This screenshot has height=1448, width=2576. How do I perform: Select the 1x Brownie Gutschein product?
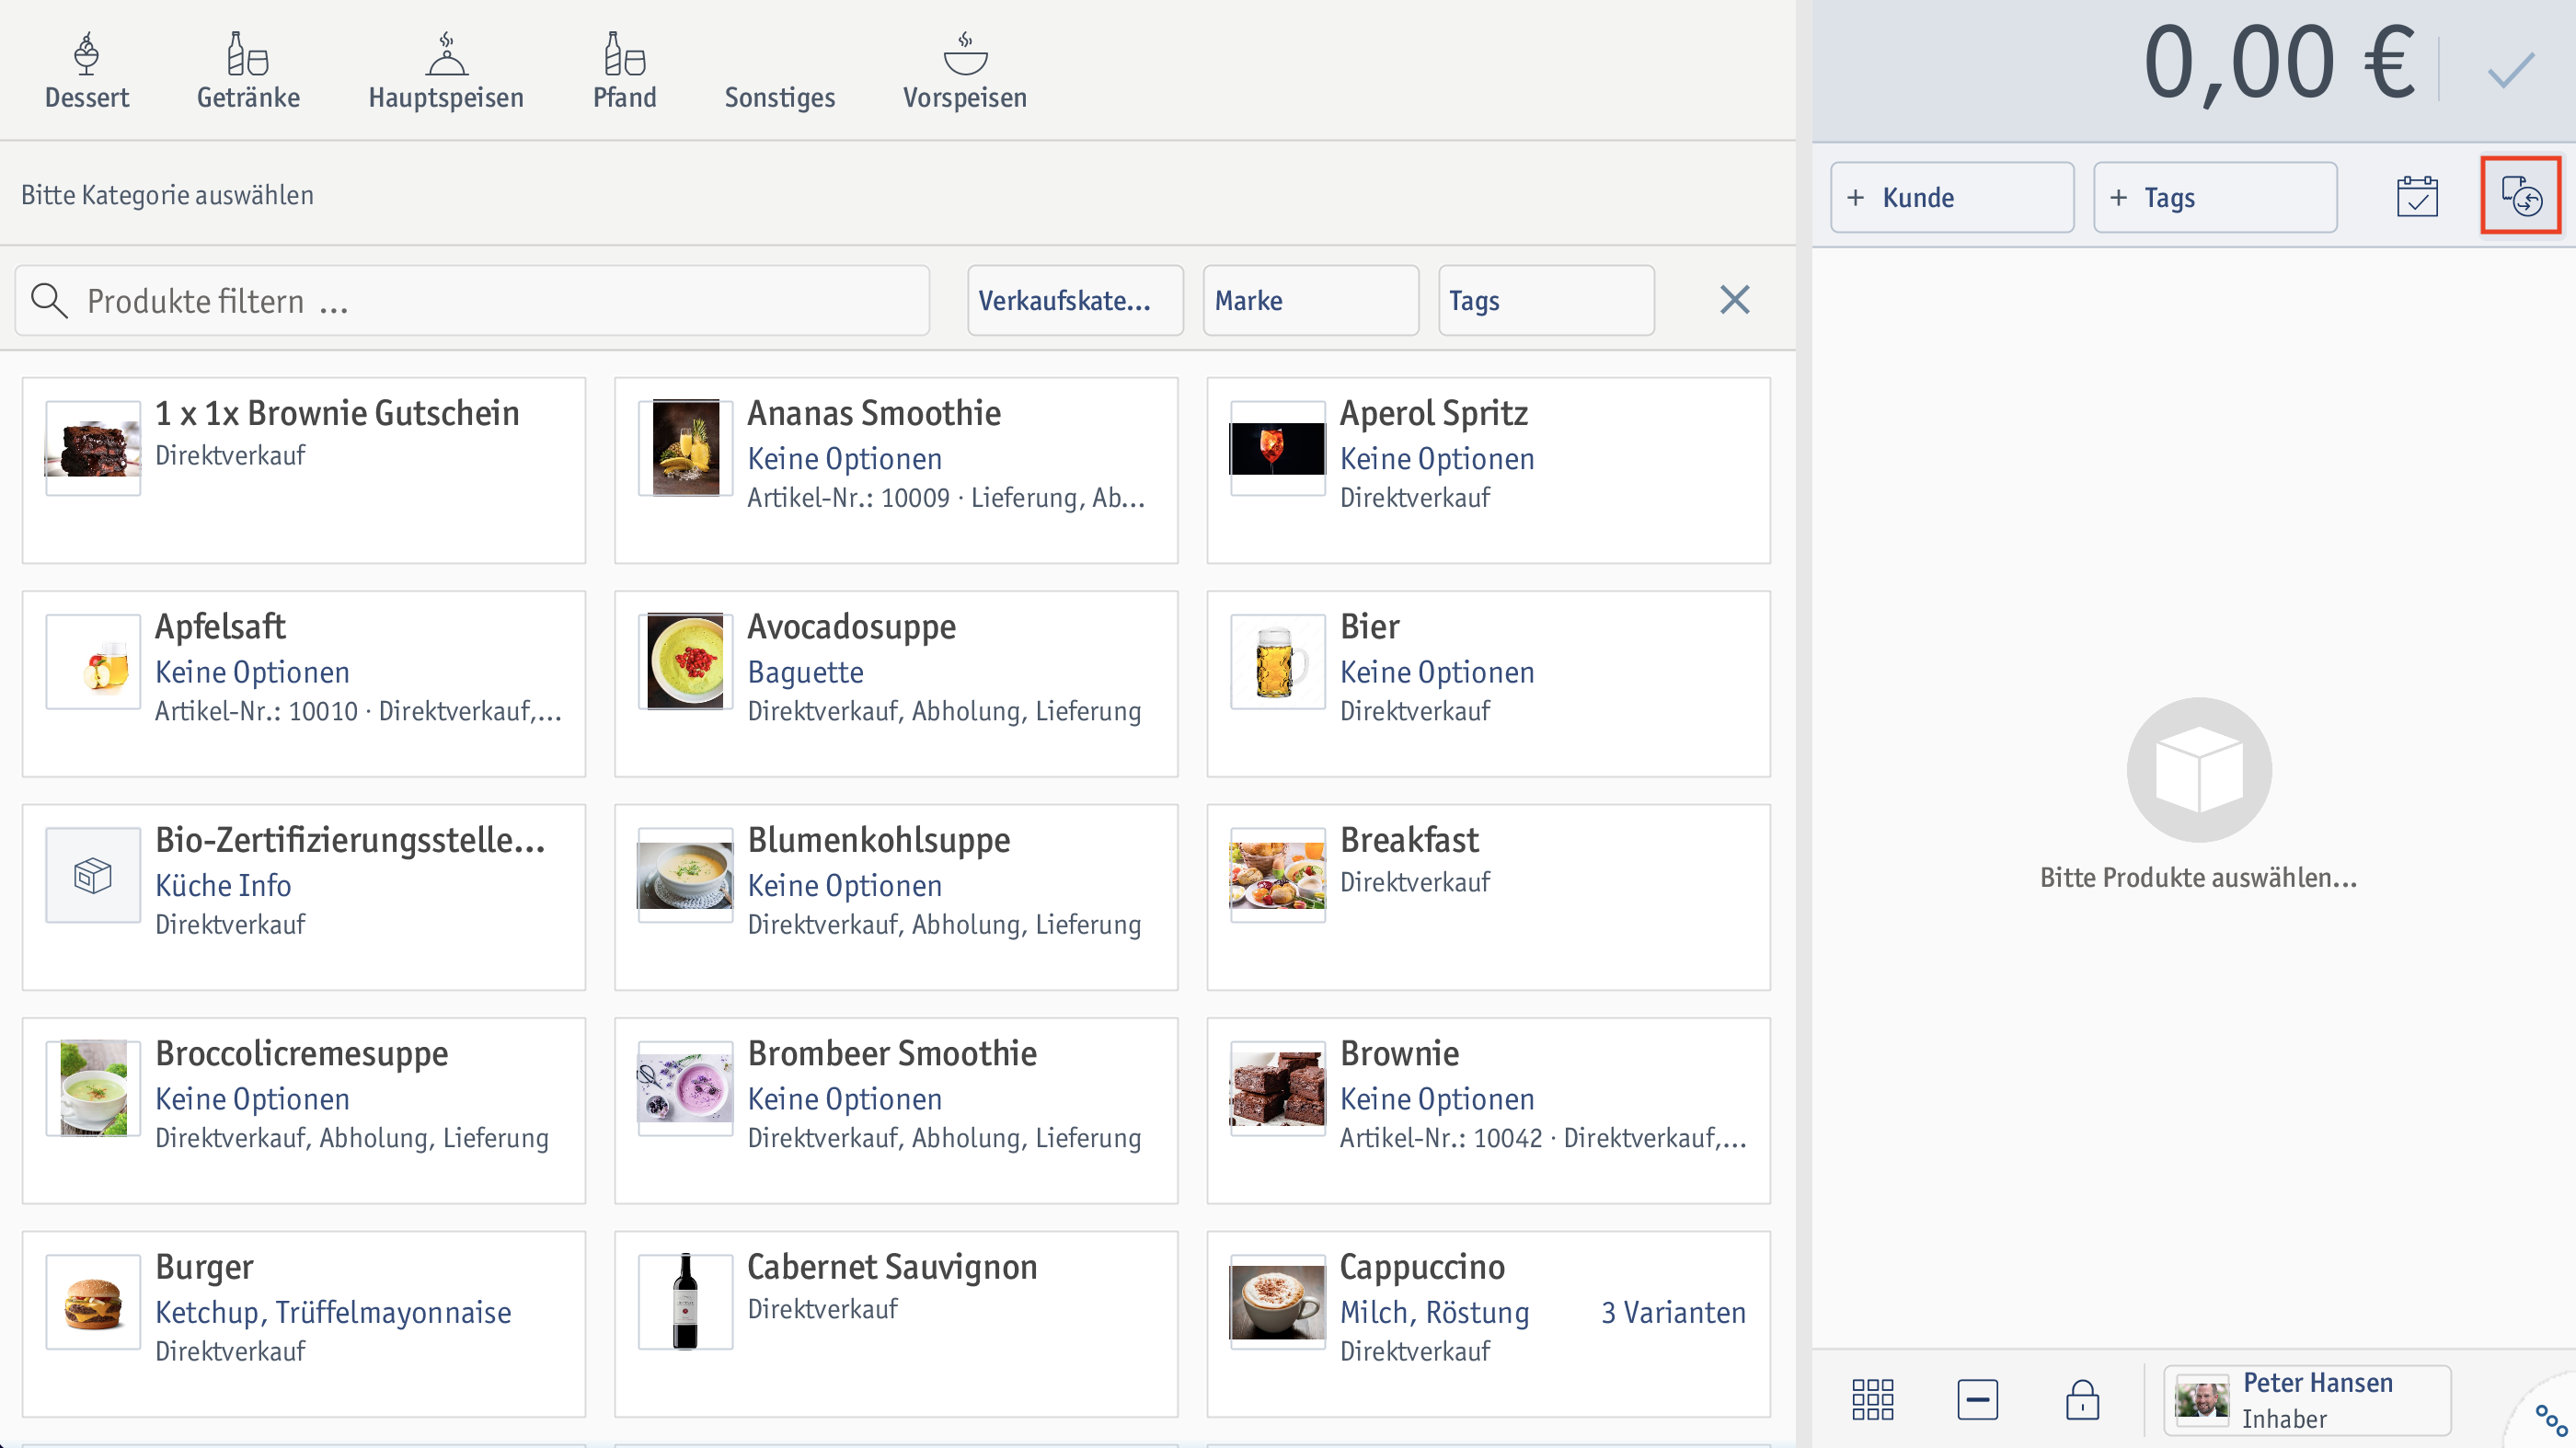(304, 470)
